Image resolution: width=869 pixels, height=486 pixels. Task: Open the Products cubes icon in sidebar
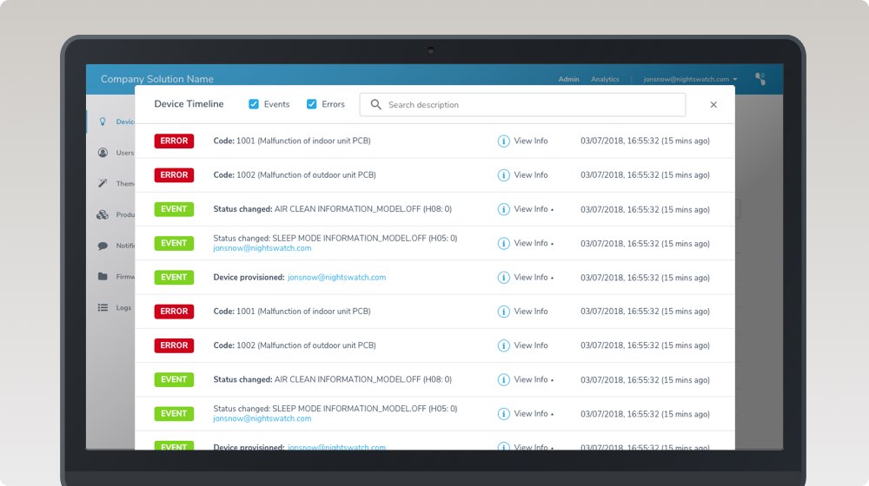pyautogui.click(x=103, y=214)
